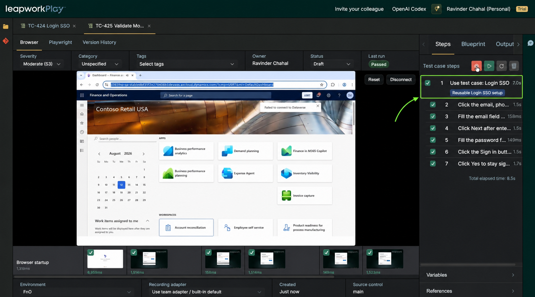Viewport: 535px width, 297px height.
Task: Click the red record steps button
Action: (x=476, y=66)
